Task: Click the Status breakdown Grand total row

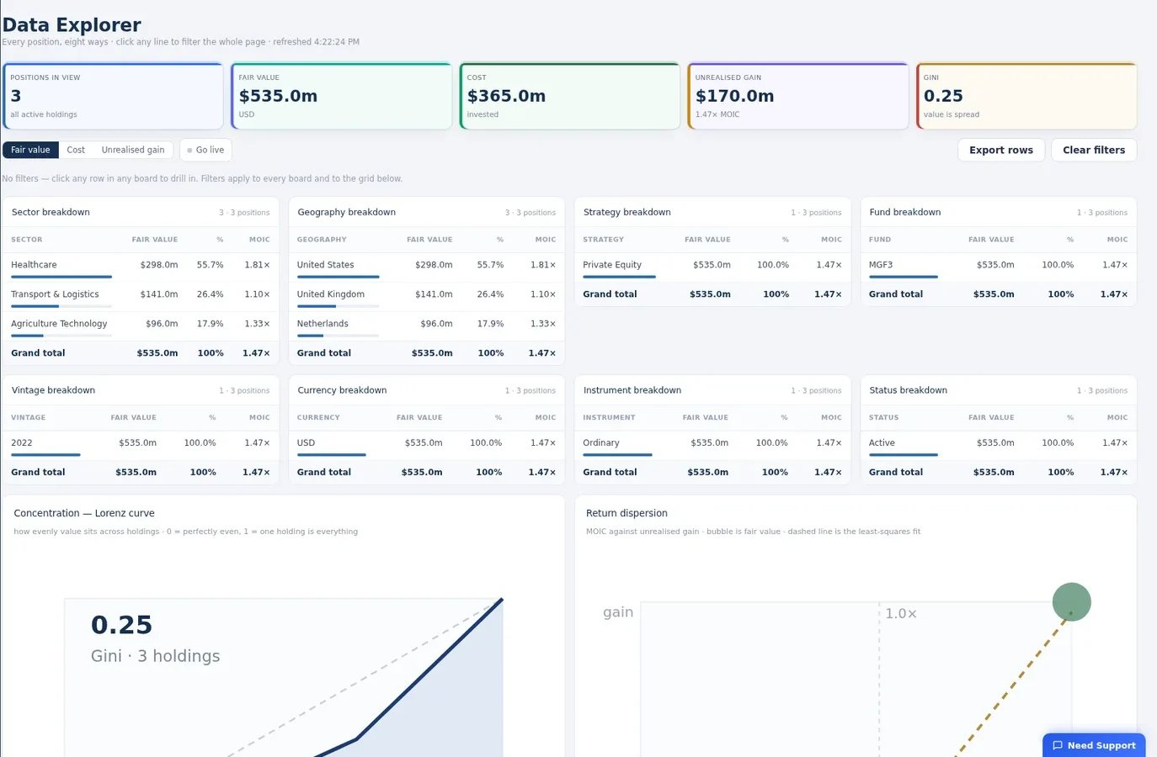Action: point(999,473)
